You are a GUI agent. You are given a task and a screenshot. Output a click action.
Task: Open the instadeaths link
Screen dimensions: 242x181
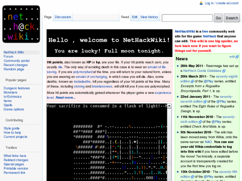[82, 81]
